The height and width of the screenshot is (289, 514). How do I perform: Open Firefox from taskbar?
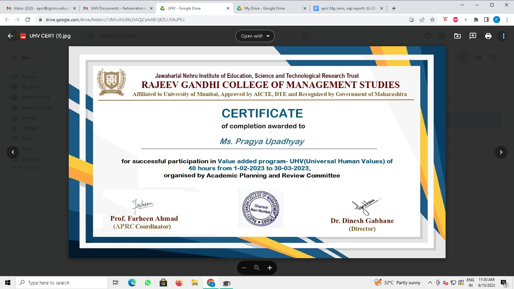point(179,283)
